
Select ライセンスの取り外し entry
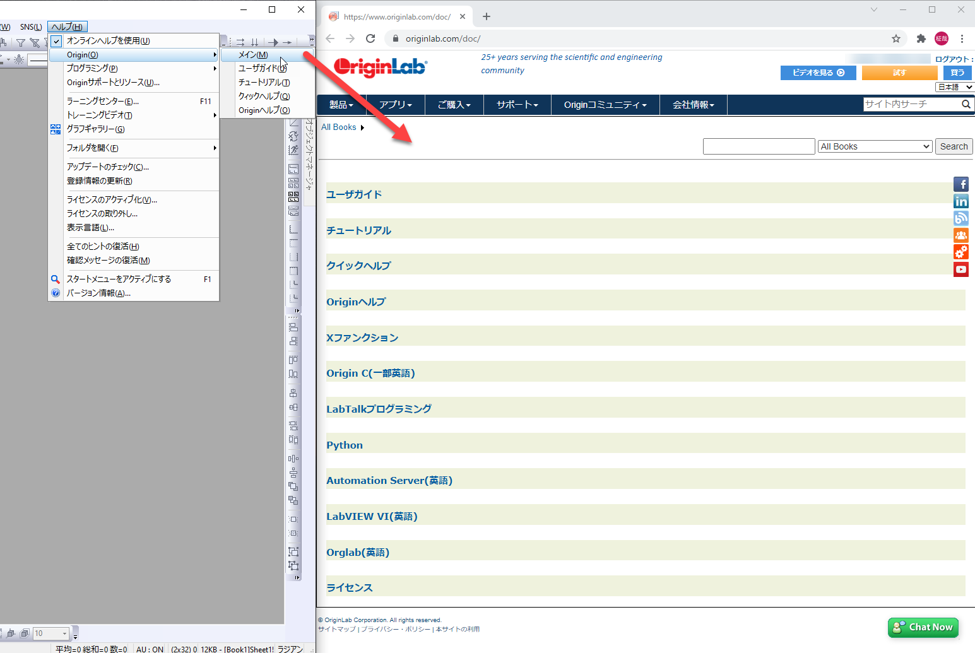tap(134, 214)
